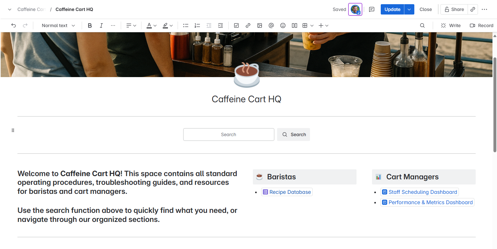Click the @ mention icon
The image size is (497, 249).
tap(271, 25)
